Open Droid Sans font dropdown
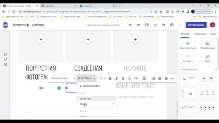This screenshot has width=219, height=123. 87,78
